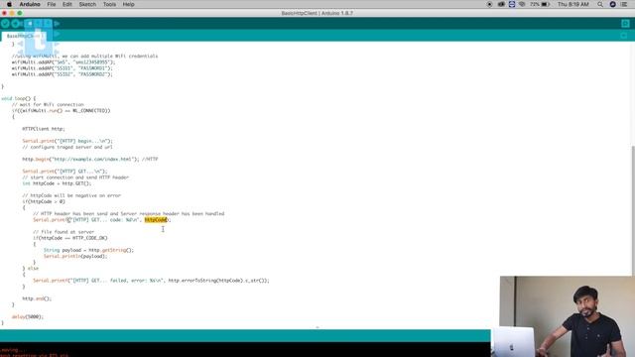Open the Apple menu

[x=9, y=4]
